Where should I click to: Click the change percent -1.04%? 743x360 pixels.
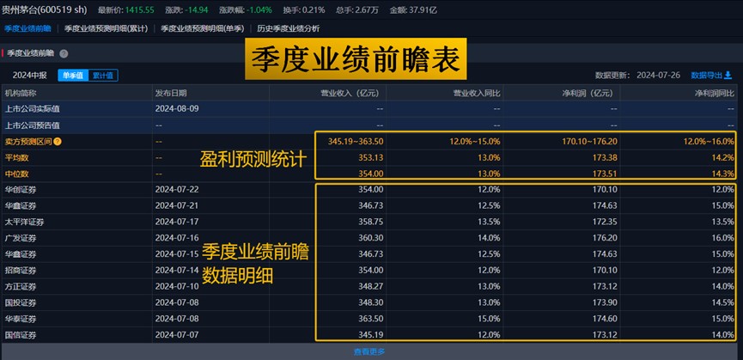259,9
